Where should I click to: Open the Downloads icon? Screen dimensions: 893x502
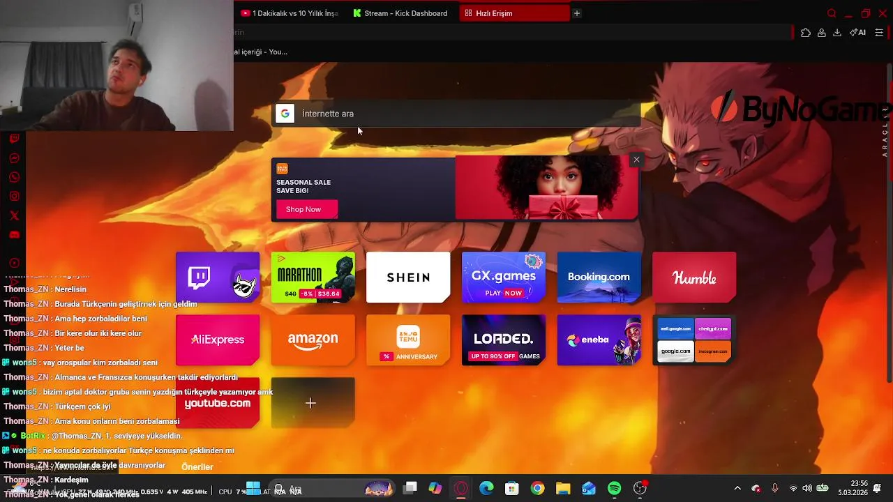(x=837, y=32)
